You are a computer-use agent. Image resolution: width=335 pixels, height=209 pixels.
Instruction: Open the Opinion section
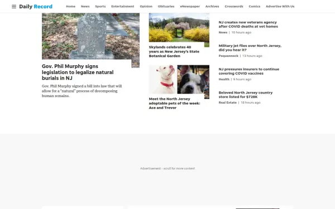point(146,6)
